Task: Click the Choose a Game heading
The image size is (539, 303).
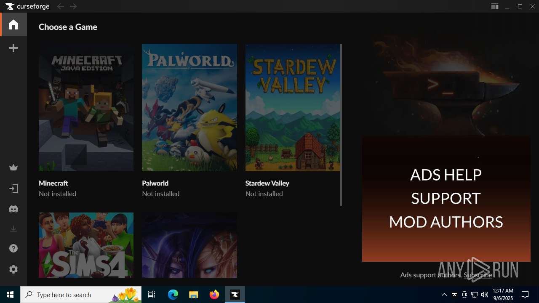Action: pos(68,27)
